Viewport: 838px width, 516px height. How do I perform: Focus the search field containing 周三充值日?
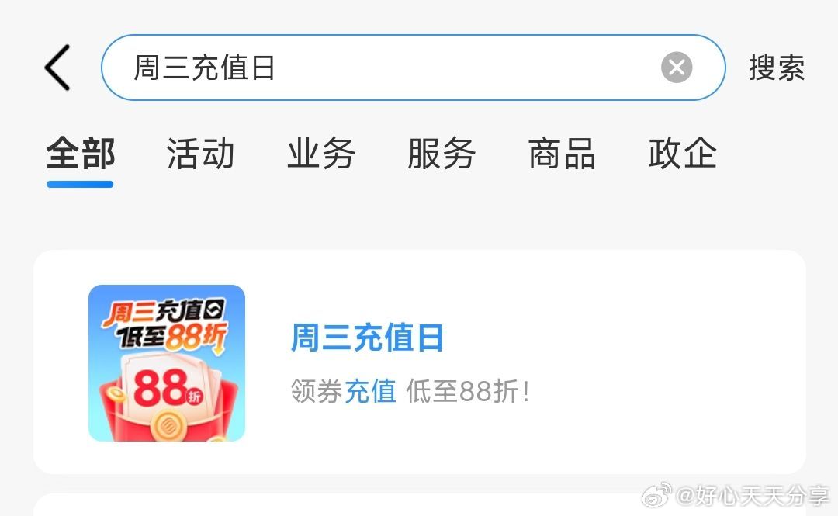413,68
